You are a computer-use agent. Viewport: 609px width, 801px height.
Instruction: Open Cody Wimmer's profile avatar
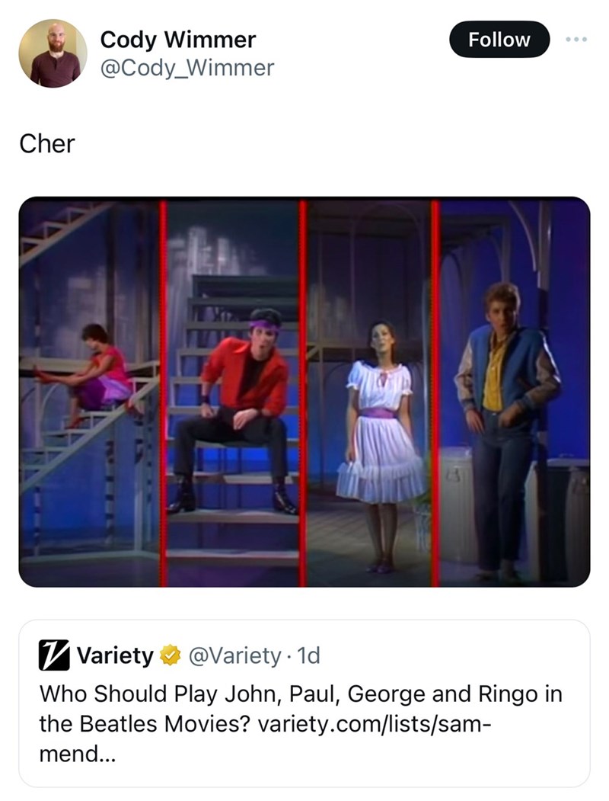click(x=53, y=53)
